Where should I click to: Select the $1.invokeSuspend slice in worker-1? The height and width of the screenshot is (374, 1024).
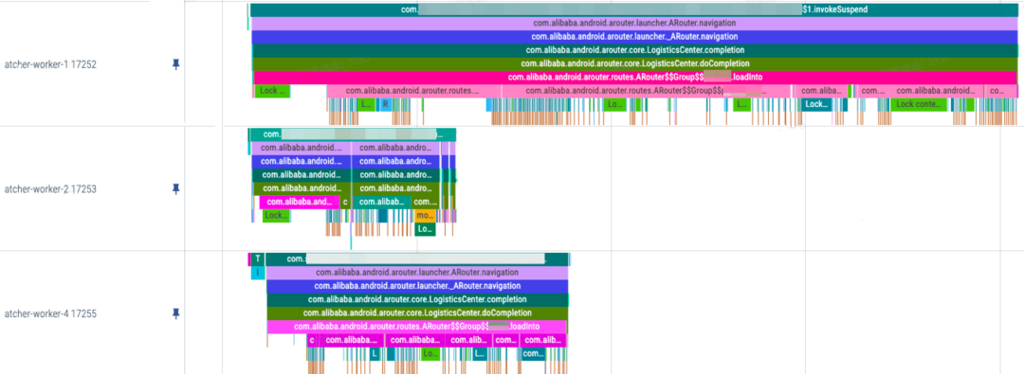tap(634, 9)
